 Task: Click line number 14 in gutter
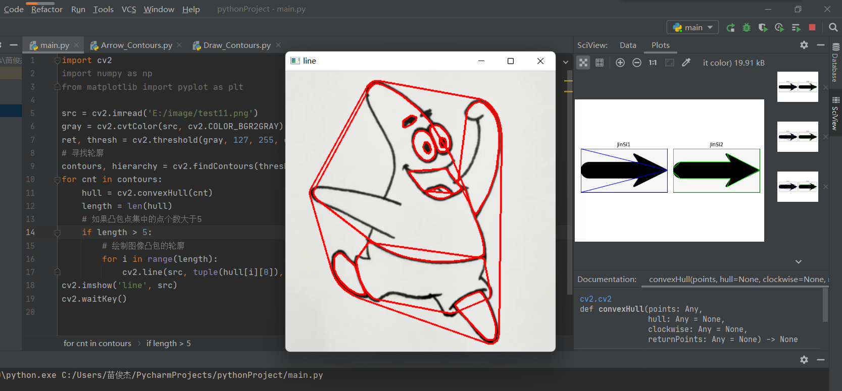[x=30, y=233]
